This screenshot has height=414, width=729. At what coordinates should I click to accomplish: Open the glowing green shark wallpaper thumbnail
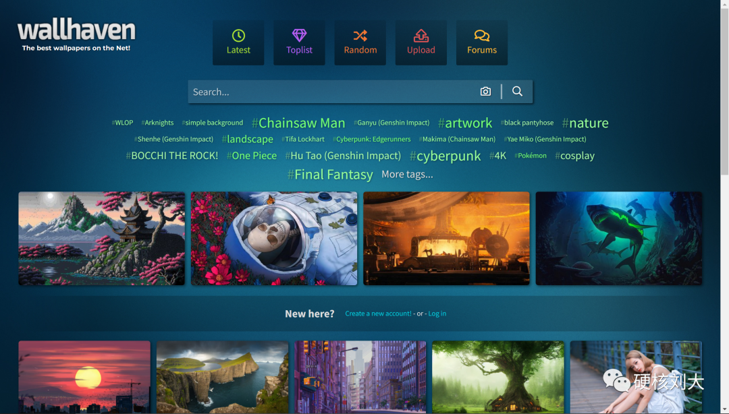coord(619,239)
